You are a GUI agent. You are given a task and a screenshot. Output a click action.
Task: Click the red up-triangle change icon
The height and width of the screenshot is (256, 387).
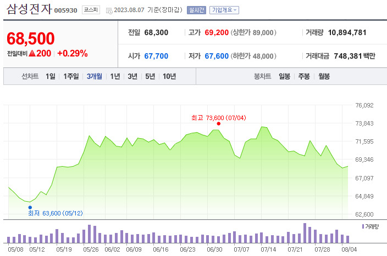pyautogui.click(x=32, y=53)
